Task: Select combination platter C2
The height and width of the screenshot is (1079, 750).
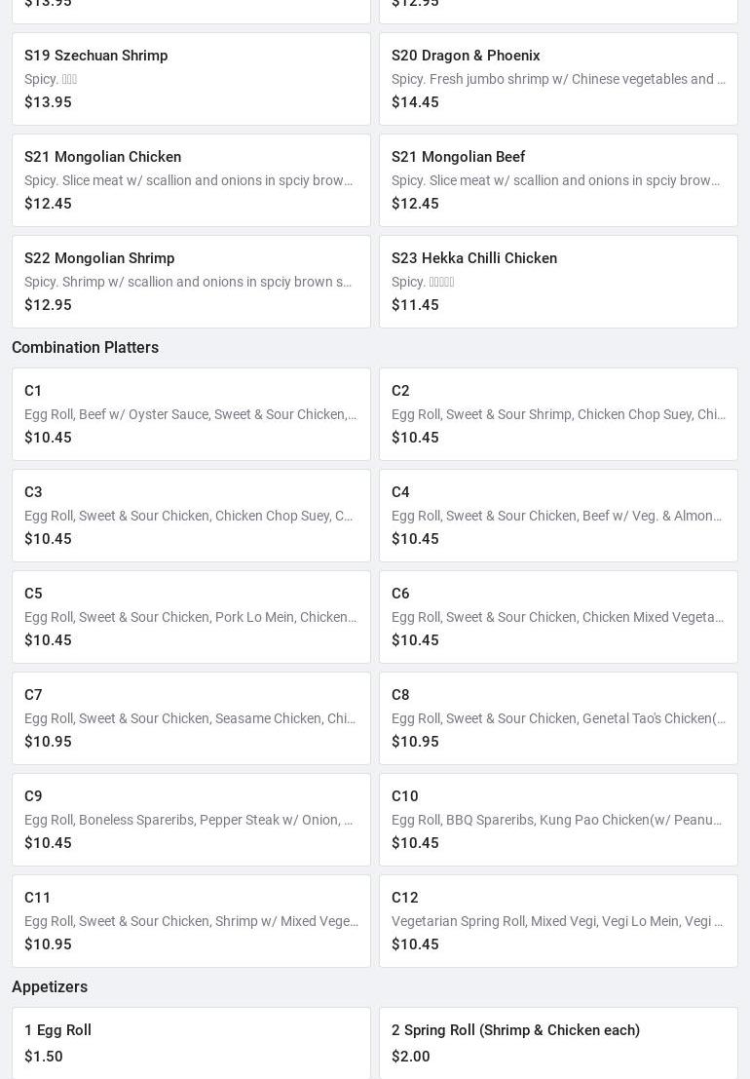Action: [x=558, y=414]
